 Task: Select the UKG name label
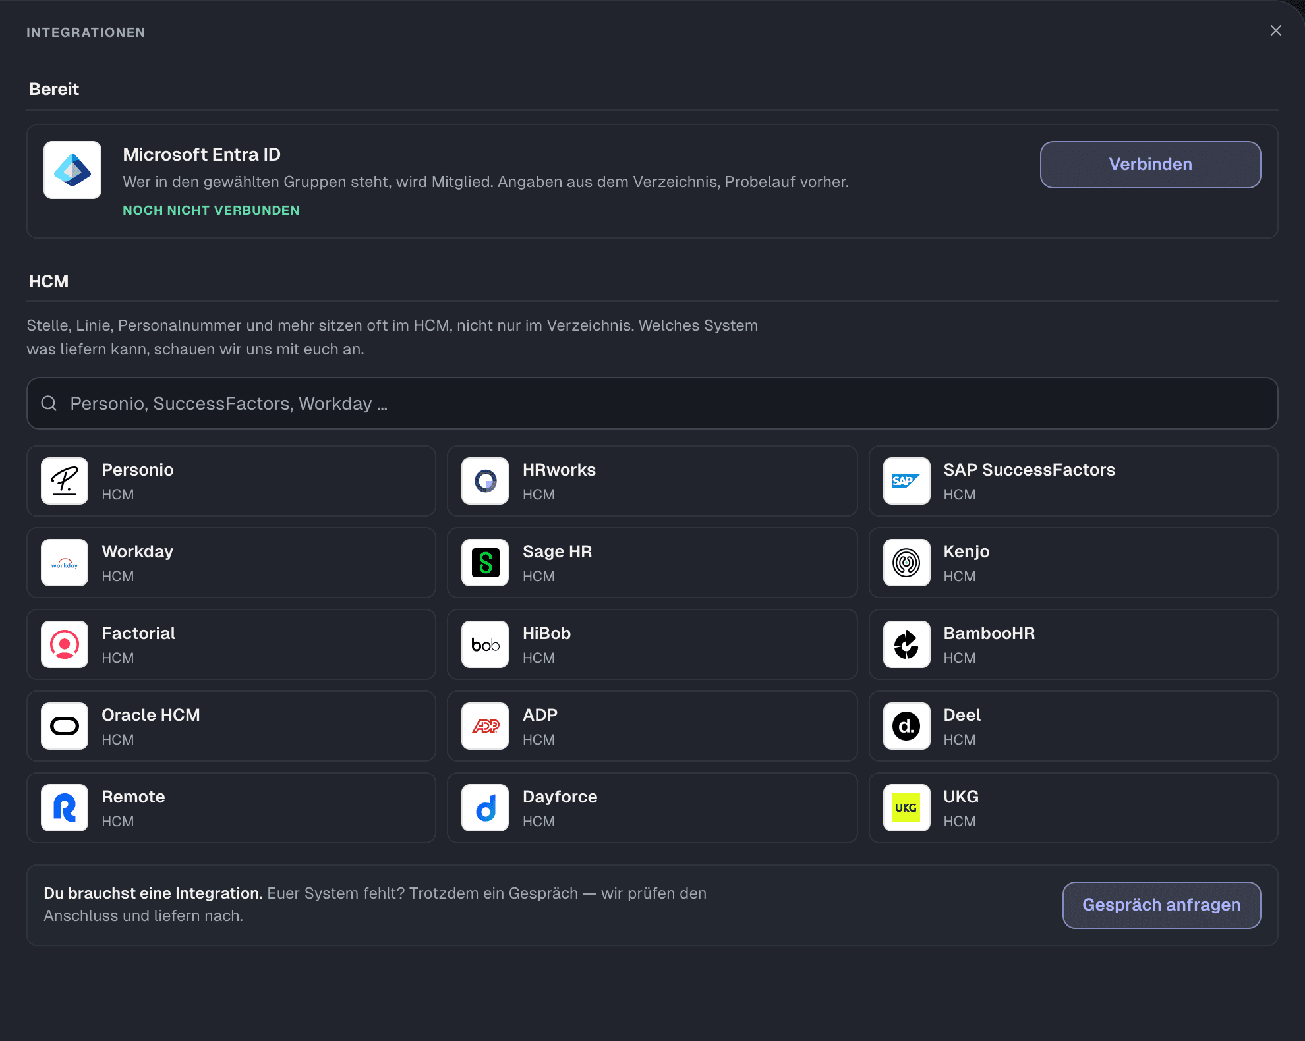(960, 797)
